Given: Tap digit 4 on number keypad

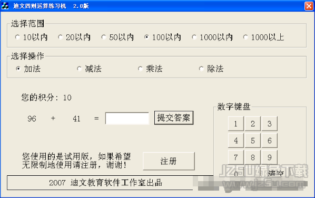Looking at the screenshot, I should click(x=236, y=140).
